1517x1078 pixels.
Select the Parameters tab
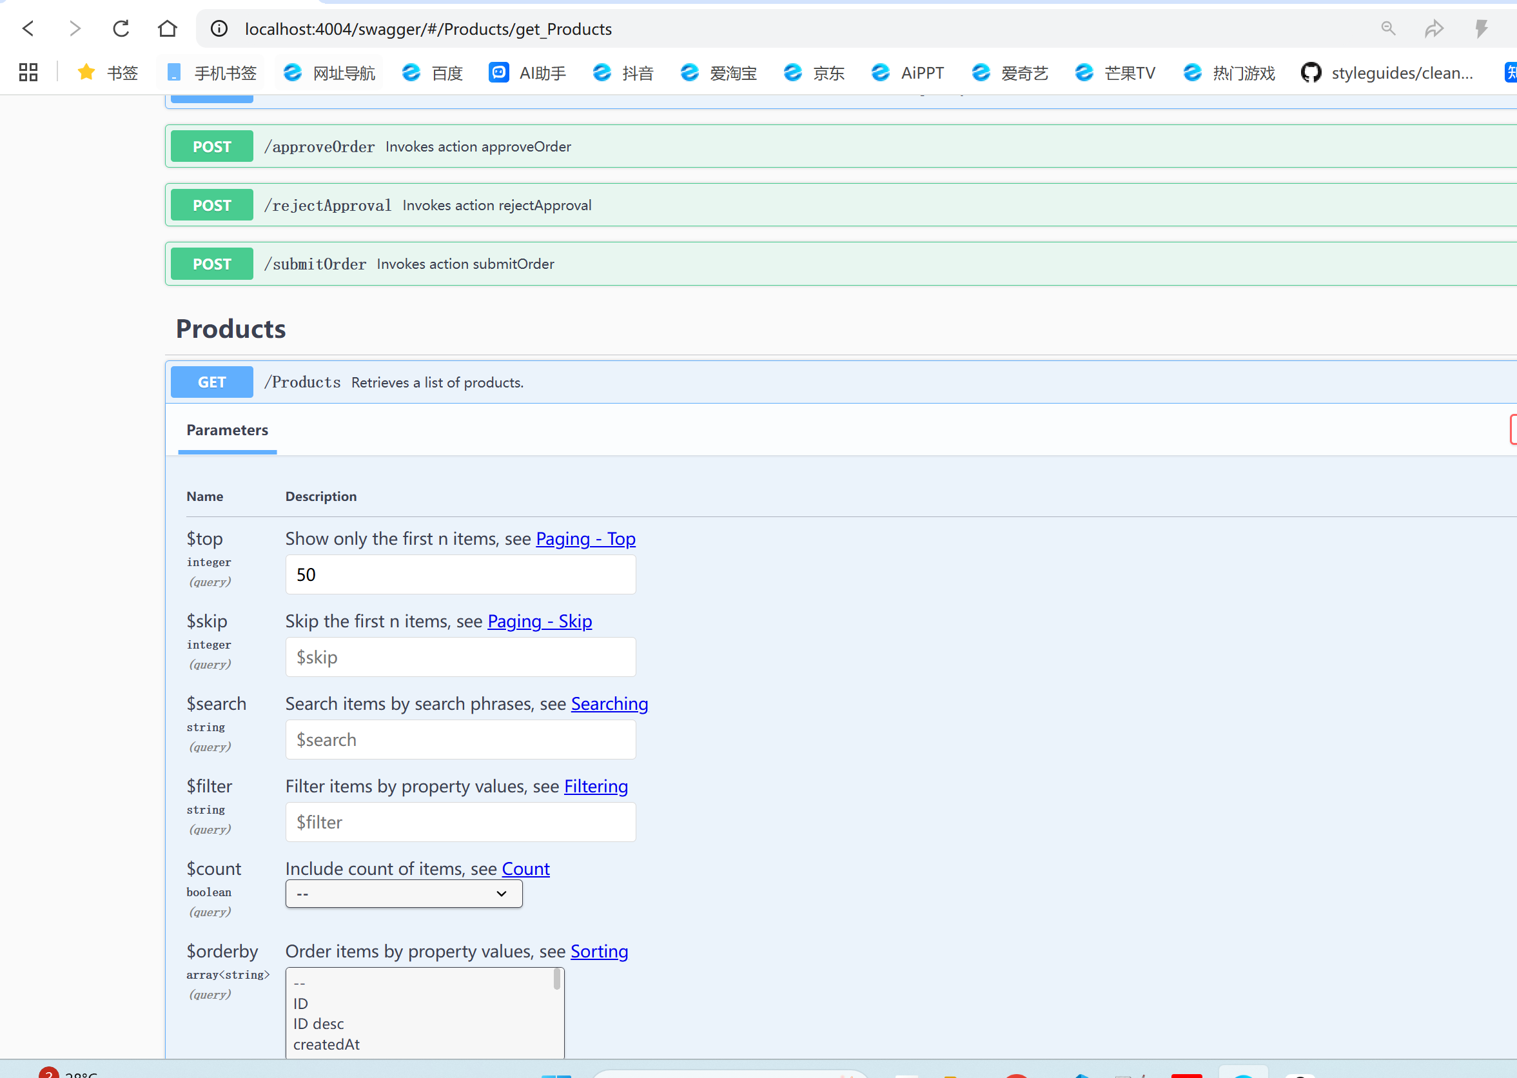click(x=227, y=430)
